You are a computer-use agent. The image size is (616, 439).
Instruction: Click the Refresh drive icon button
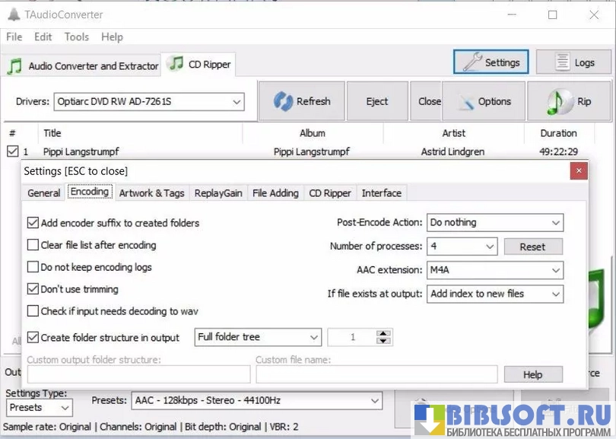click(x=283, y=101)
